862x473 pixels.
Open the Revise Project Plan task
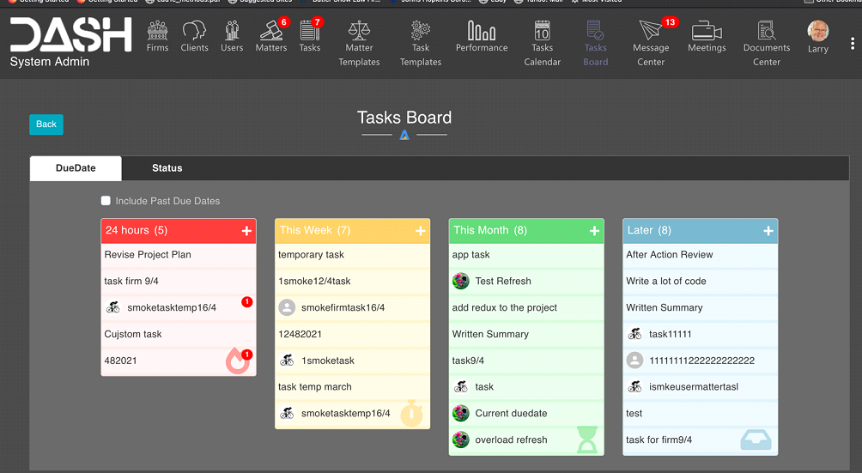[149, 255]
